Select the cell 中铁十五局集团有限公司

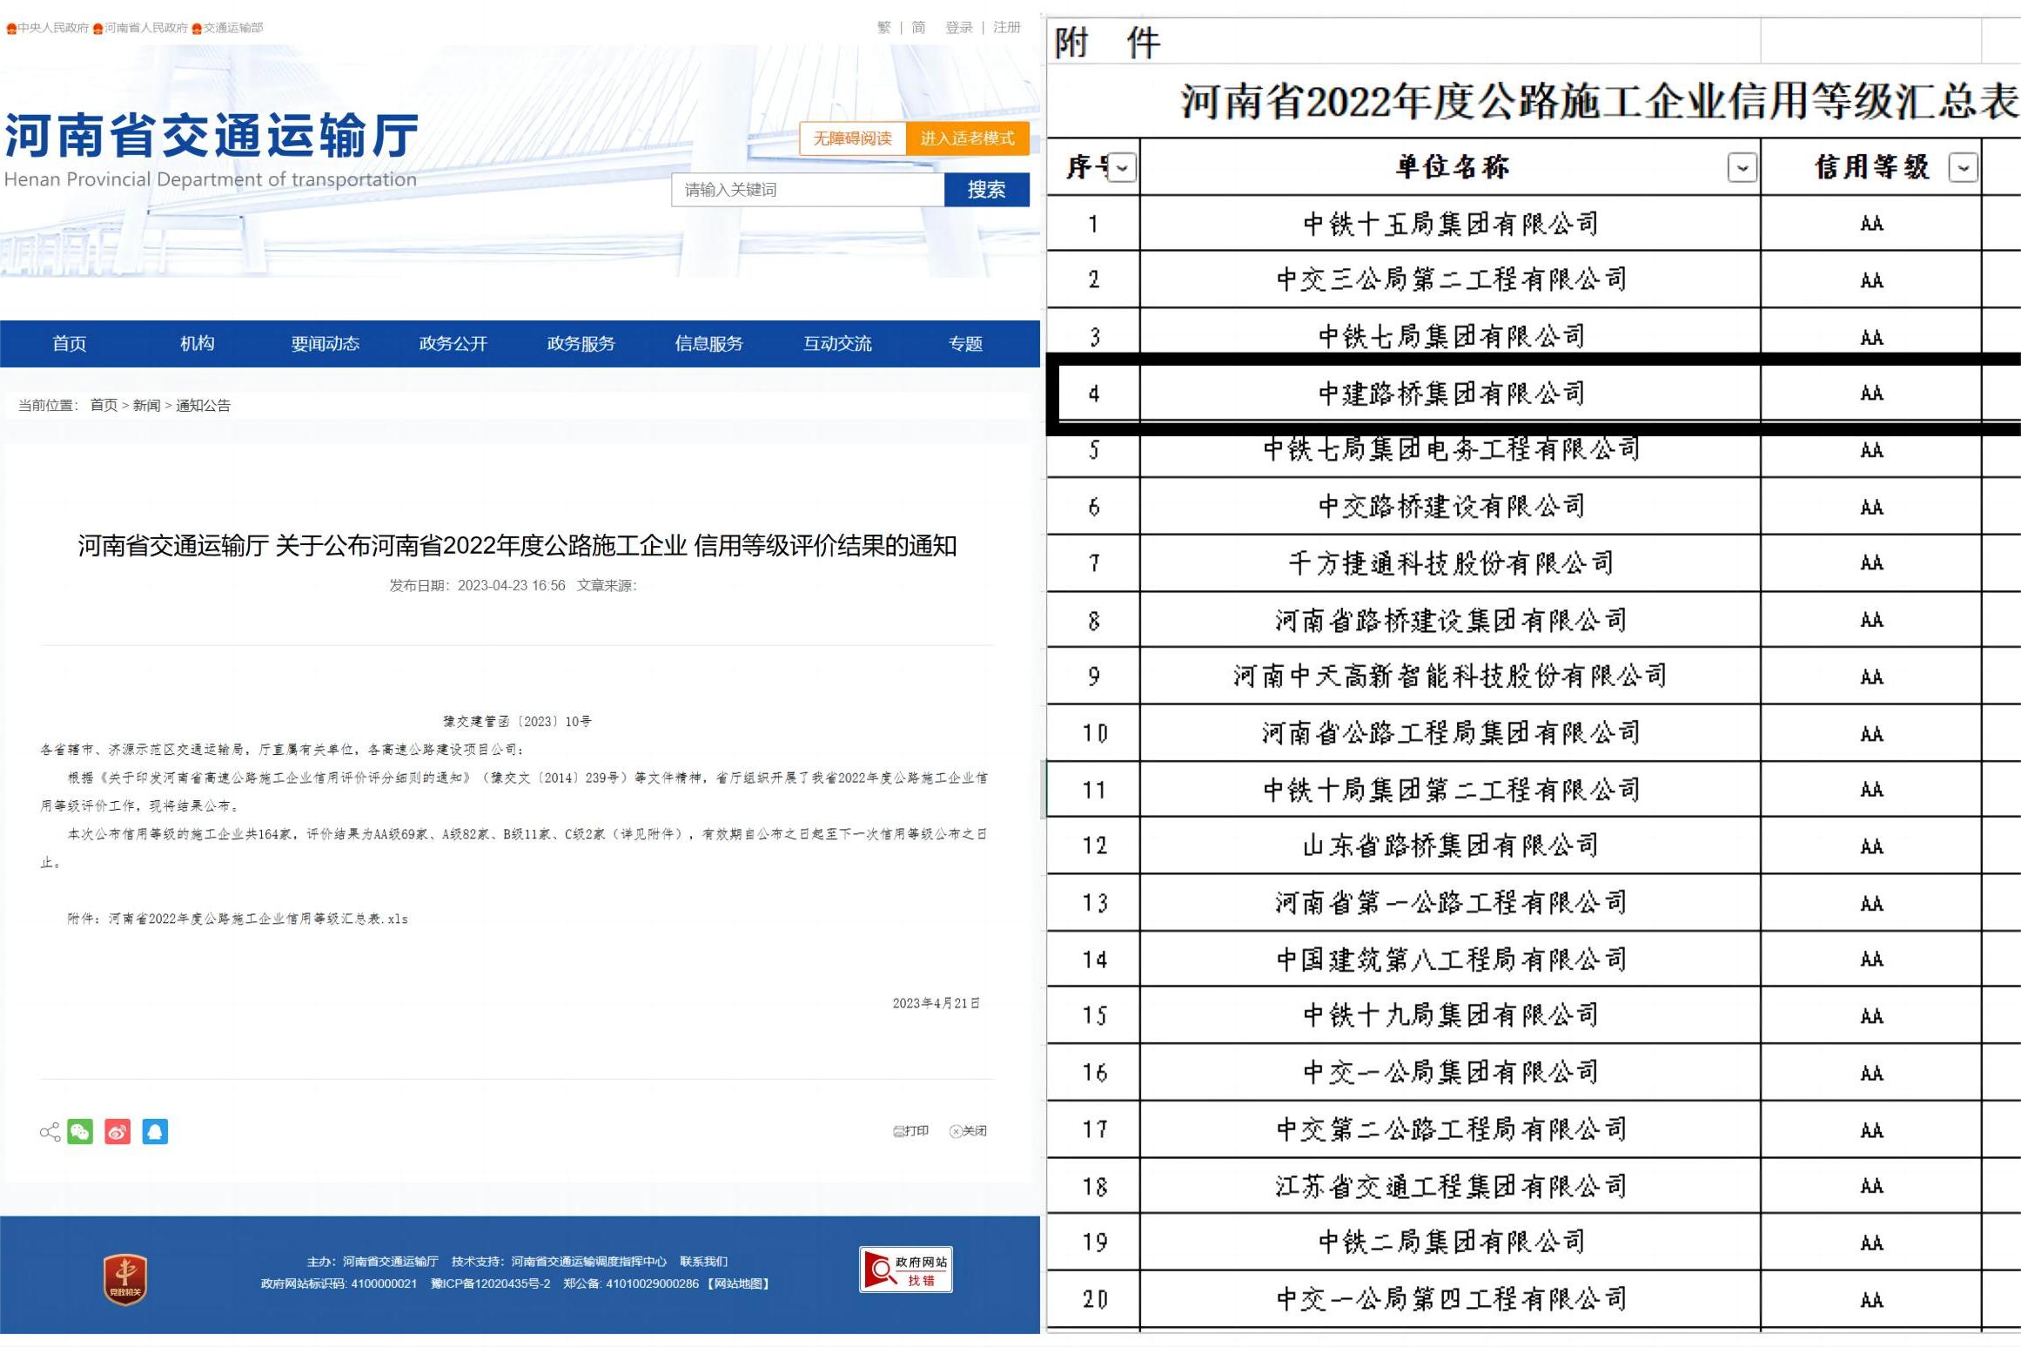click(1450, 224)
